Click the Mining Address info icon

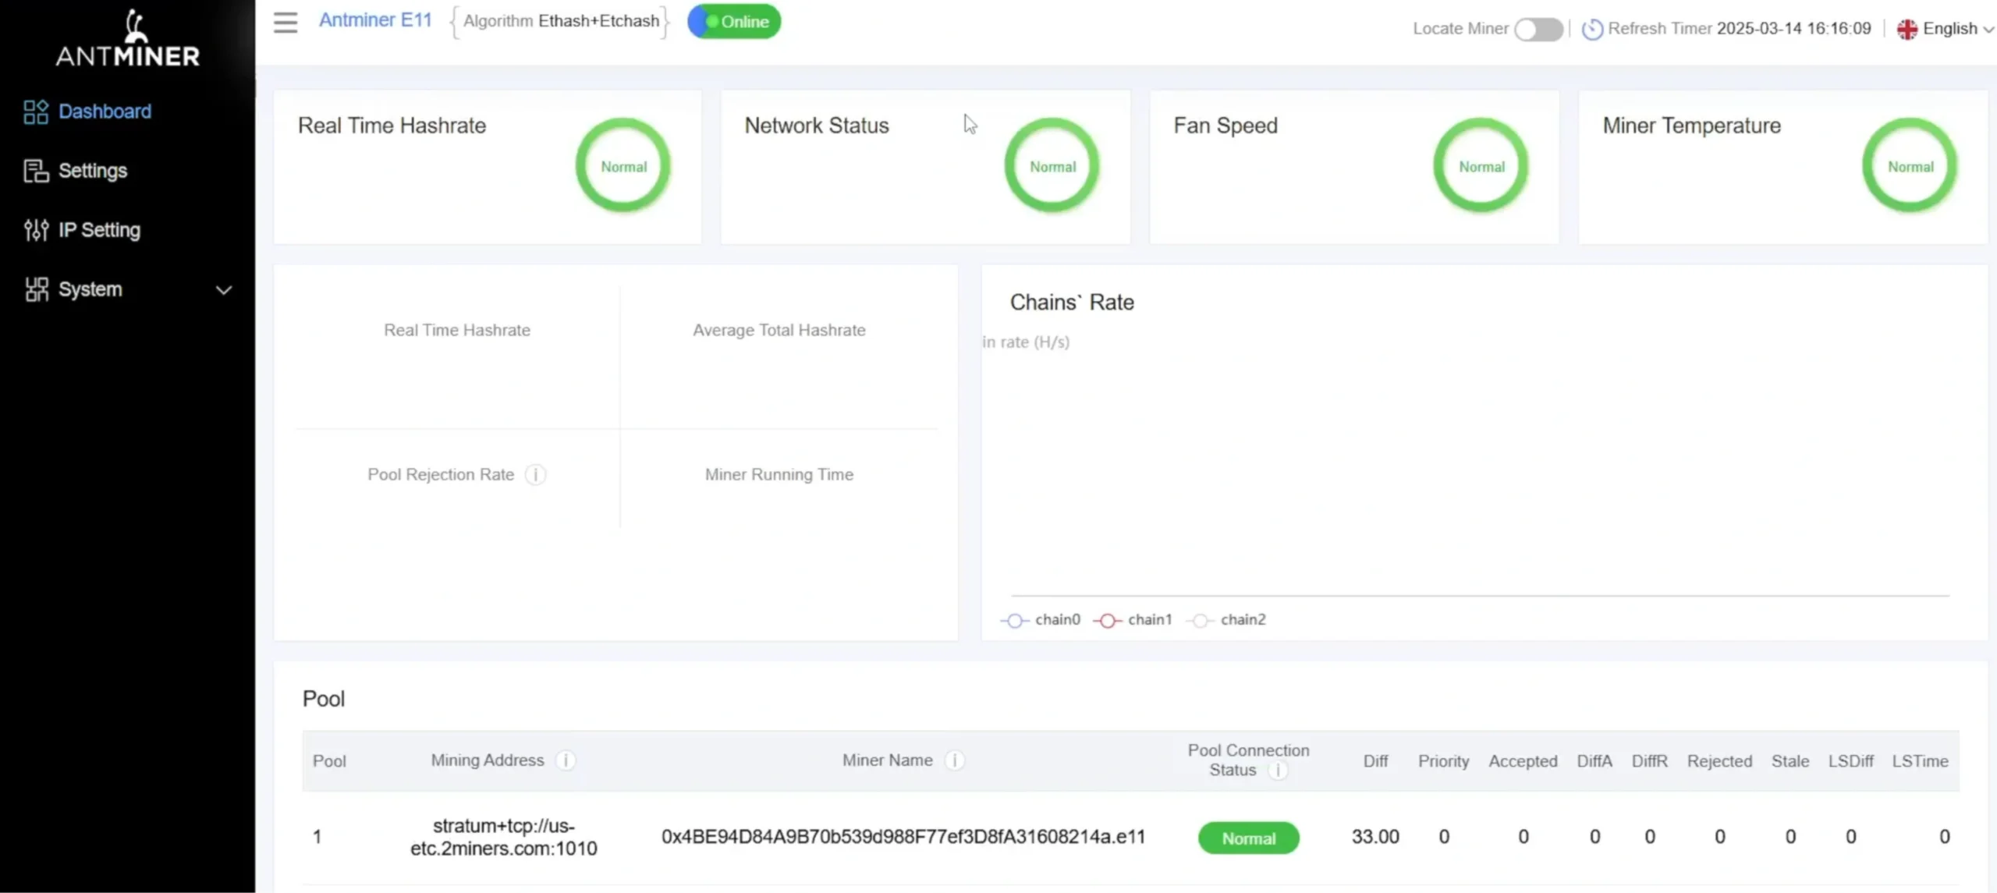(x=566, y=760)
